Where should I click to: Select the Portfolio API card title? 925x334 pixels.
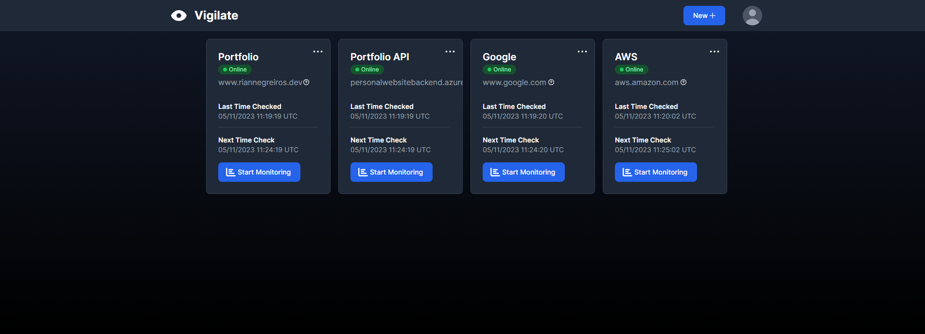380,57
